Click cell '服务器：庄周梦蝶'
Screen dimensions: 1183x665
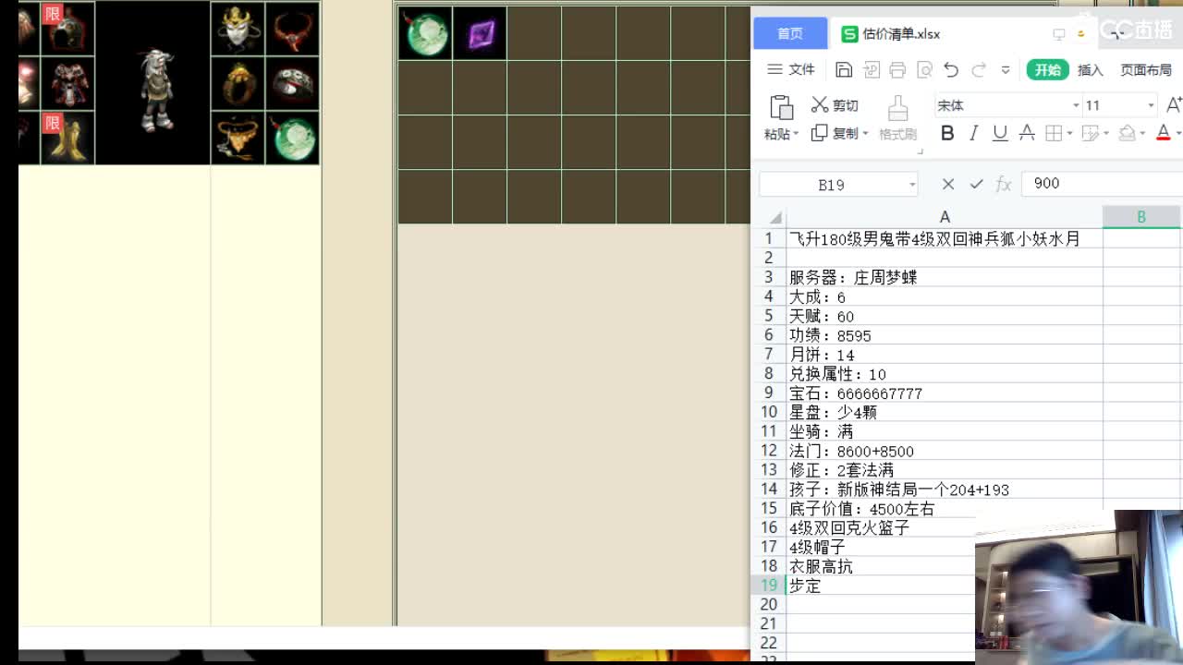pyautogui.click(x=945, y=277)
